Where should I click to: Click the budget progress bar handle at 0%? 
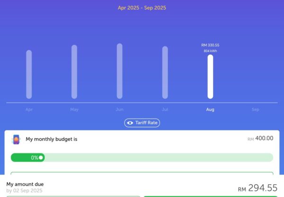pos(41,157)
